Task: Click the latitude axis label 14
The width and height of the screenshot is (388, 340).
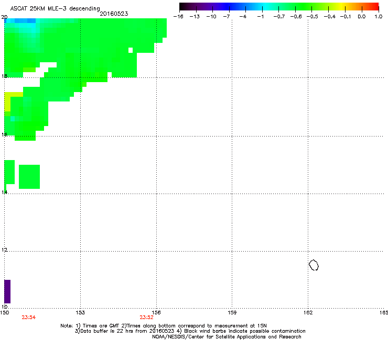Action: point(4,192)
